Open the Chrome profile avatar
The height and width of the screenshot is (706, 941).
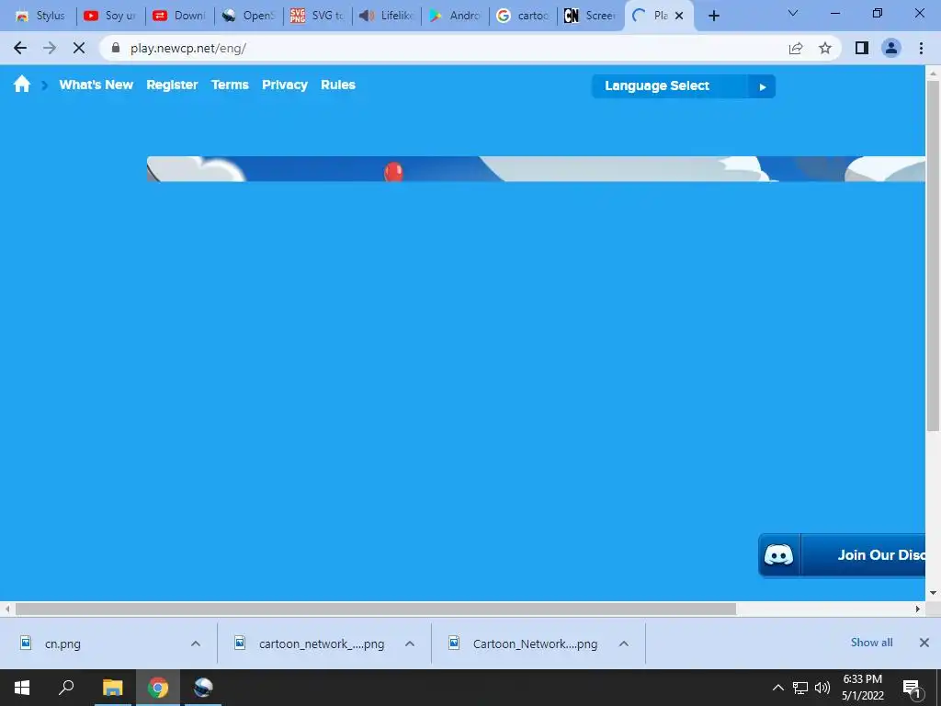click(891, 48)
